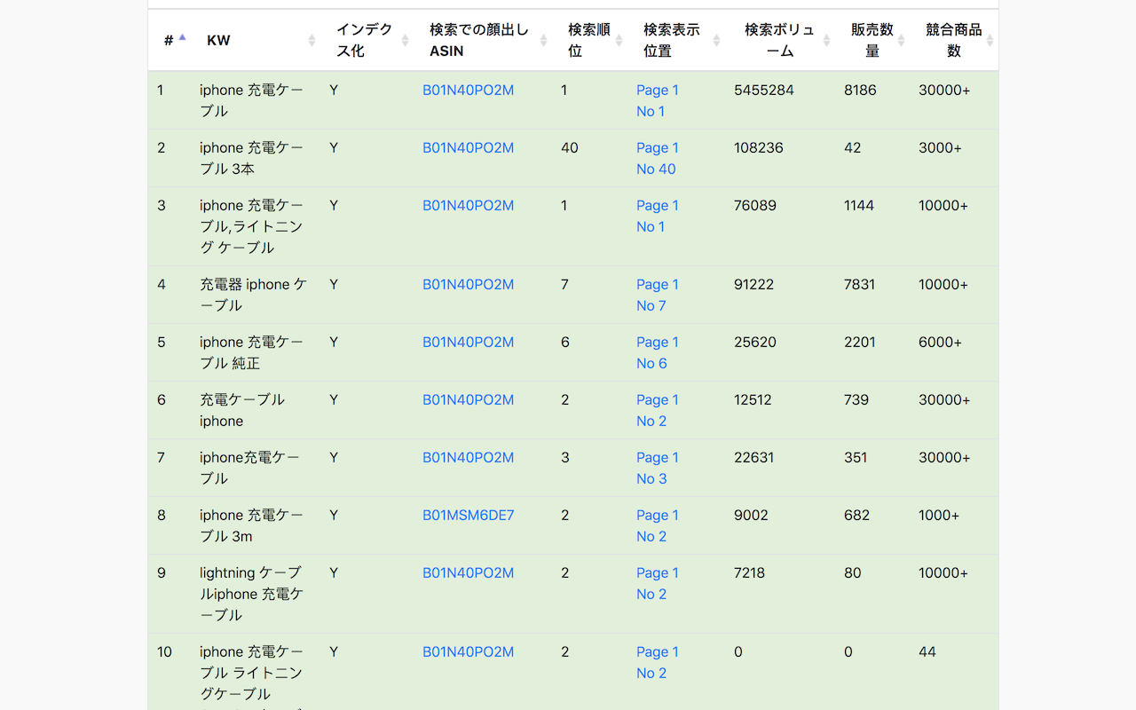Viewport: 1136px width, 710px height.
Task: Open ASIN B01N40PO2M link in row 5
Action: coord(468,342)
